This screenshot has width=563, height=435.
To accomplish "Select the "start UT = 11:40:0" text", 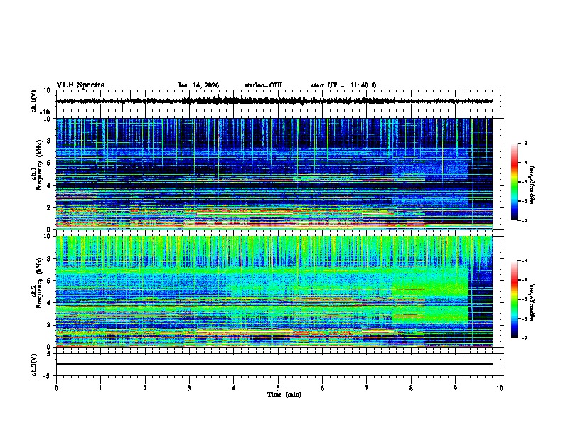I will point(343,85).
